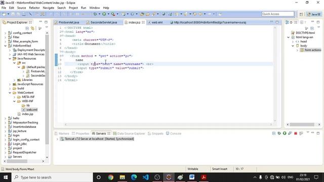324x182 pixels.
Task: Stop the server using red square icon
Action: point(296,133)
